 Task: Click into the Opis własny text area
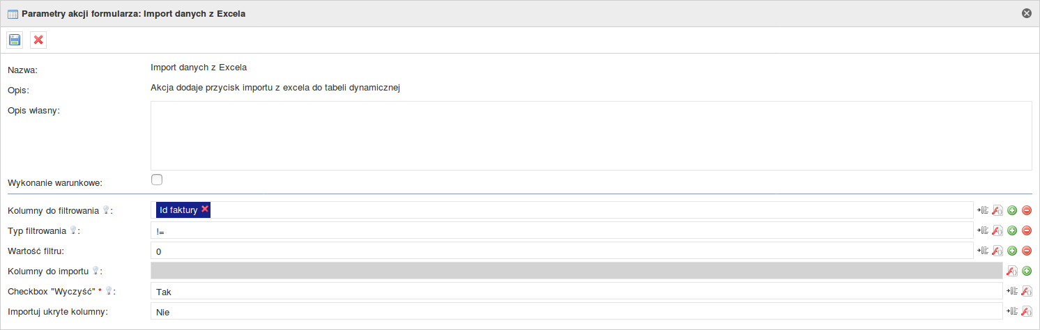pyautogui.click(x=591, y=136)
